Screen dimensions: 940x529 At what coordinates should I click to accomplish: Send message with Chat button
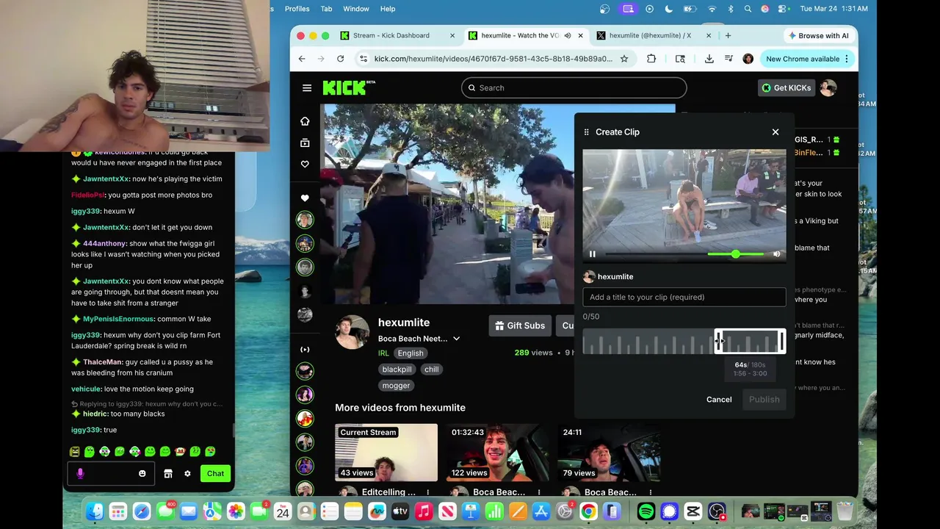point(215,474)
